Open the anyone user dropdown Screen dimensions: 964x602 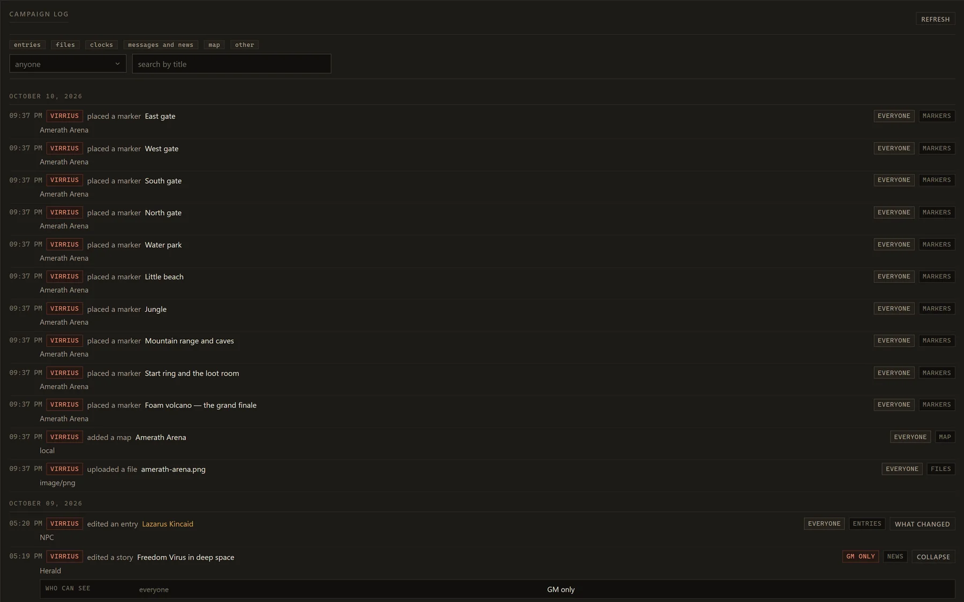click(x=68, y=64)
